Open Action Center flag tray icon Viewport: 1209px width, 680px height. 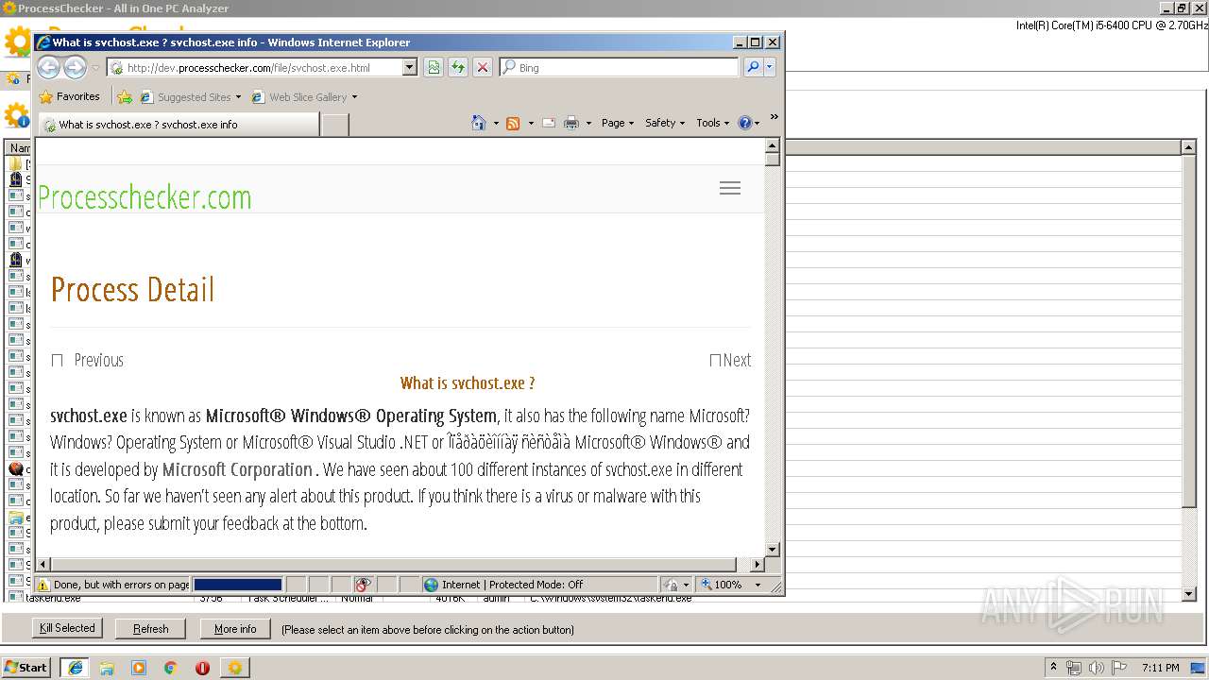point(1119,667)
